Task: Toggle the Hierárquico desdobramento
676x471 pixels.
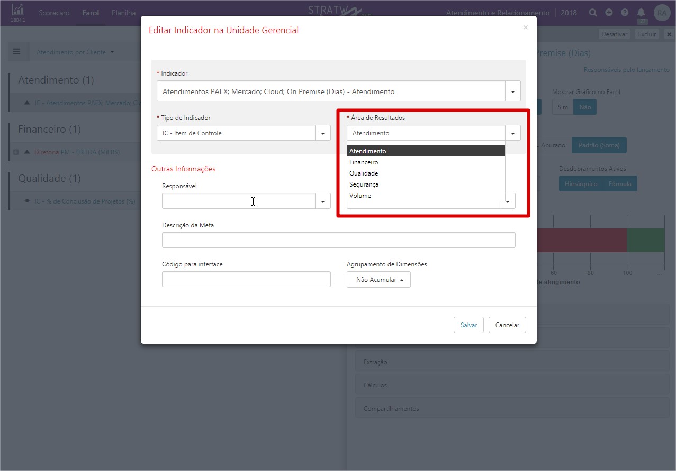Action: pos(581,183)
